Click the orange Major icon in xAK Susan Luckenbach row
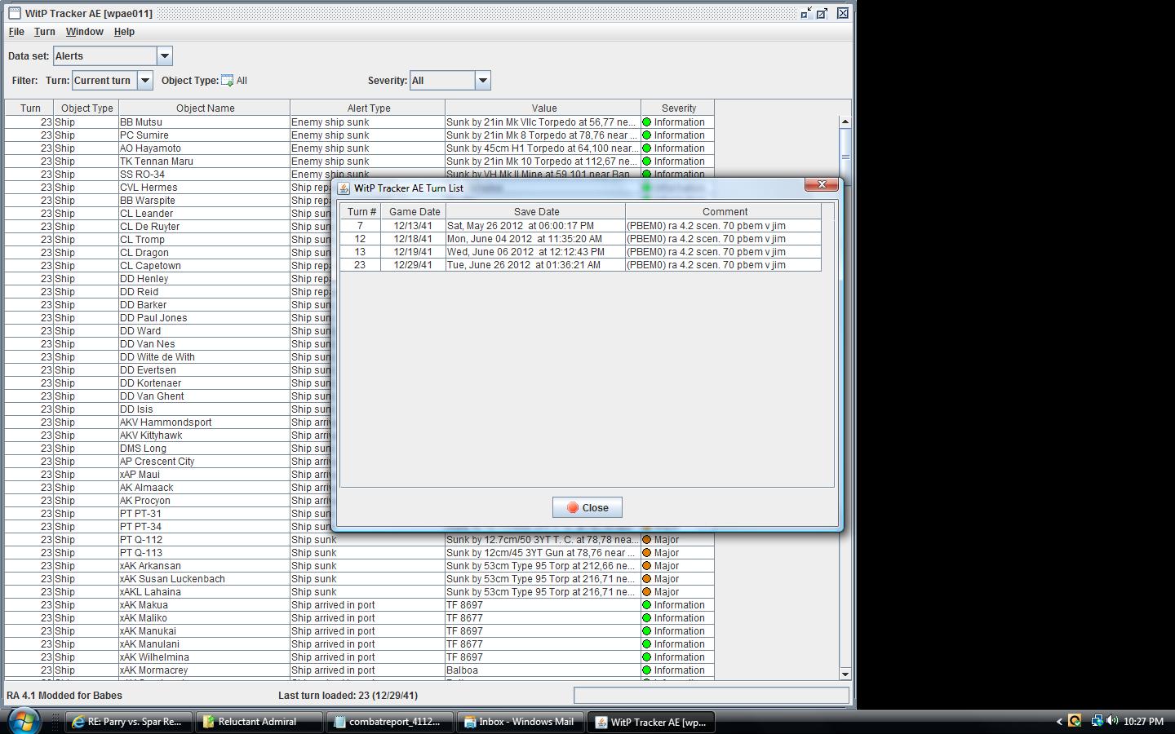Image resolution: width=1175 pixels, height=734 pixels. click(647, 579)
